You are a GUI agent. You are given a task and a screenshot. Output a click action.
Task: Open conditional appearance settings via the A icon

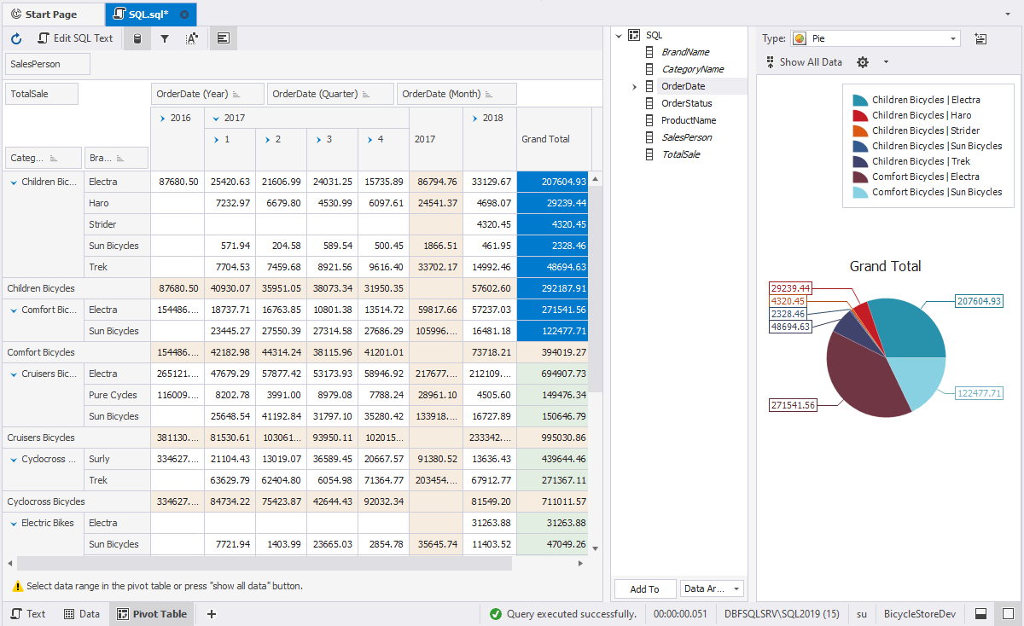(x=192, y=38)
